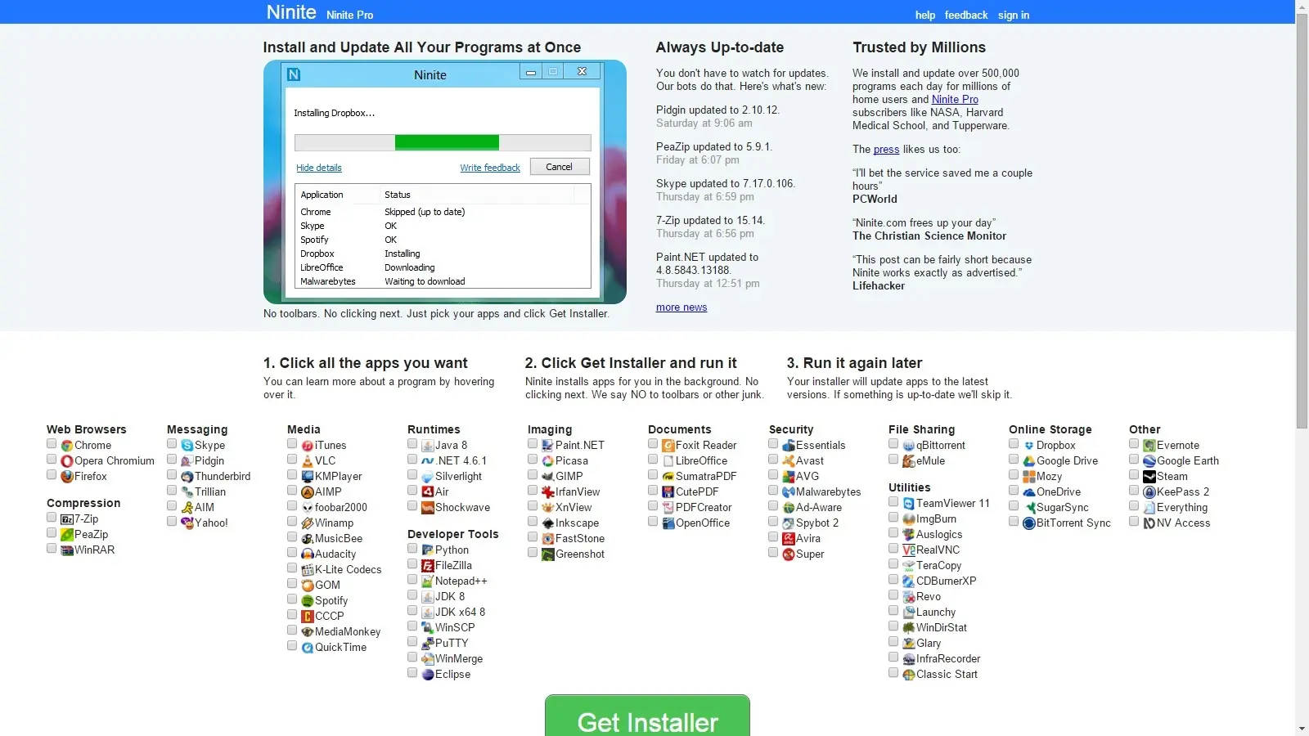This screenshot has height=736, width=1309.
Task: Click the Python icon under Developer Tools
Action: tap(428, 550)
